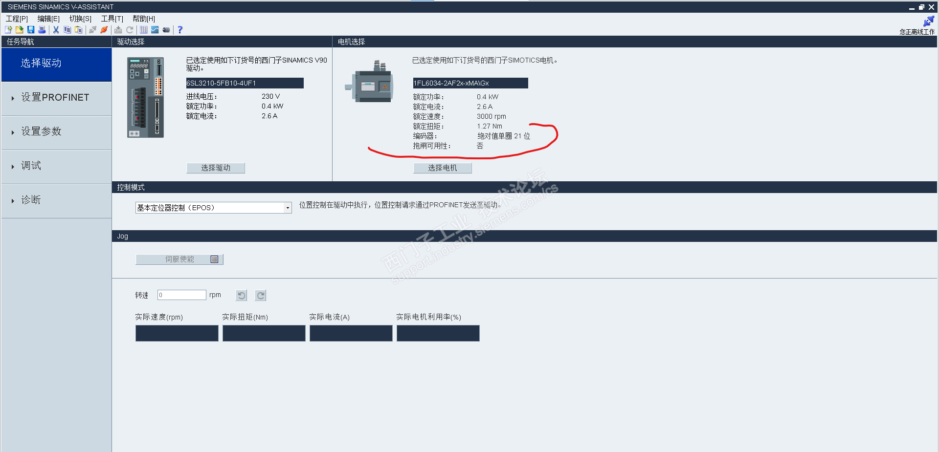The height and width of the screenshot is (452, 939).
Task: Click the 抱闸可用性 value 否
Action: [x=480, y=146]
